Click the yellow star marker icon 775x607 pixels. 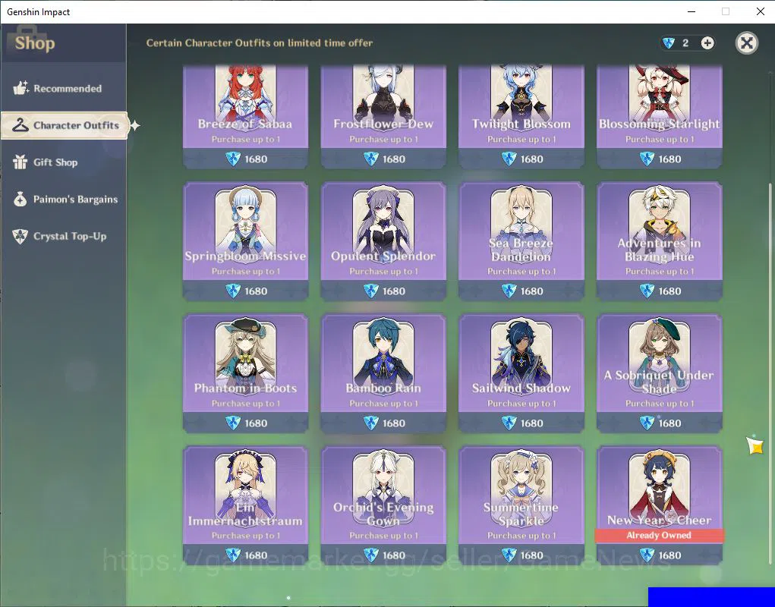tap(755, 445)
